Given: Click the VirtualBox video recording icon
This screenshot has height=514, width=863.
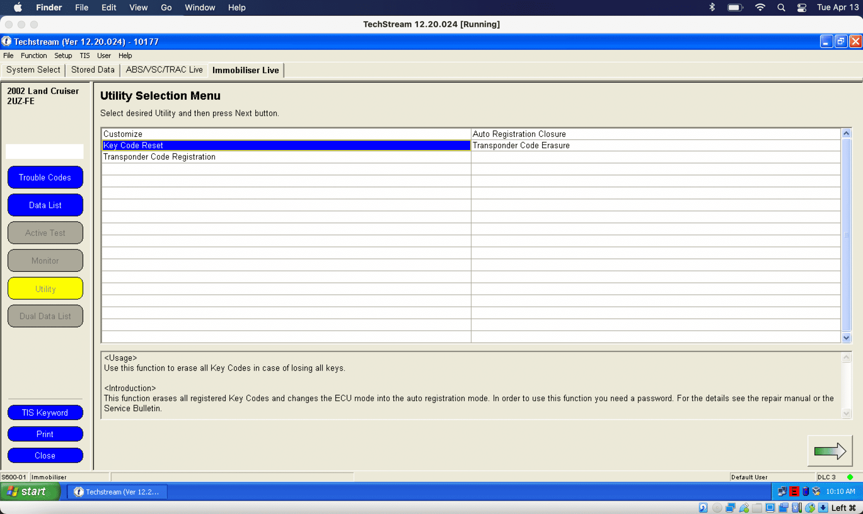Looking at the screenshot, I should 783,508.
